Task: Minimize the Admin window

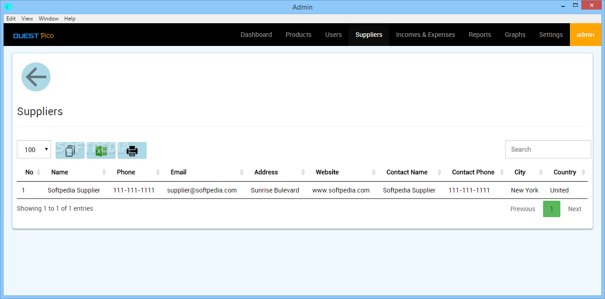Action: coord(564,5)
